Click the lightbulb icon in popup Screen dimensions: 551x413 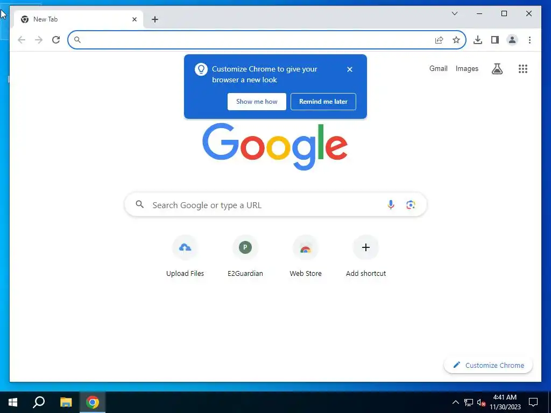coord(201,69)
